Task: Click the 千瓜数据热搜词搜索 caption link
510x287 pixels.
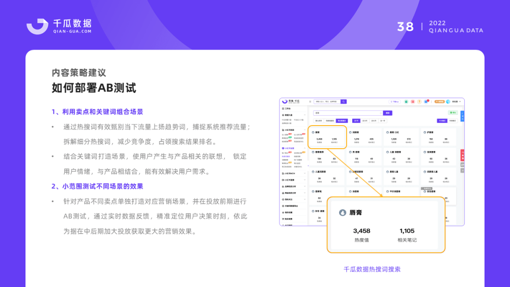Action: tap(373, 268)
